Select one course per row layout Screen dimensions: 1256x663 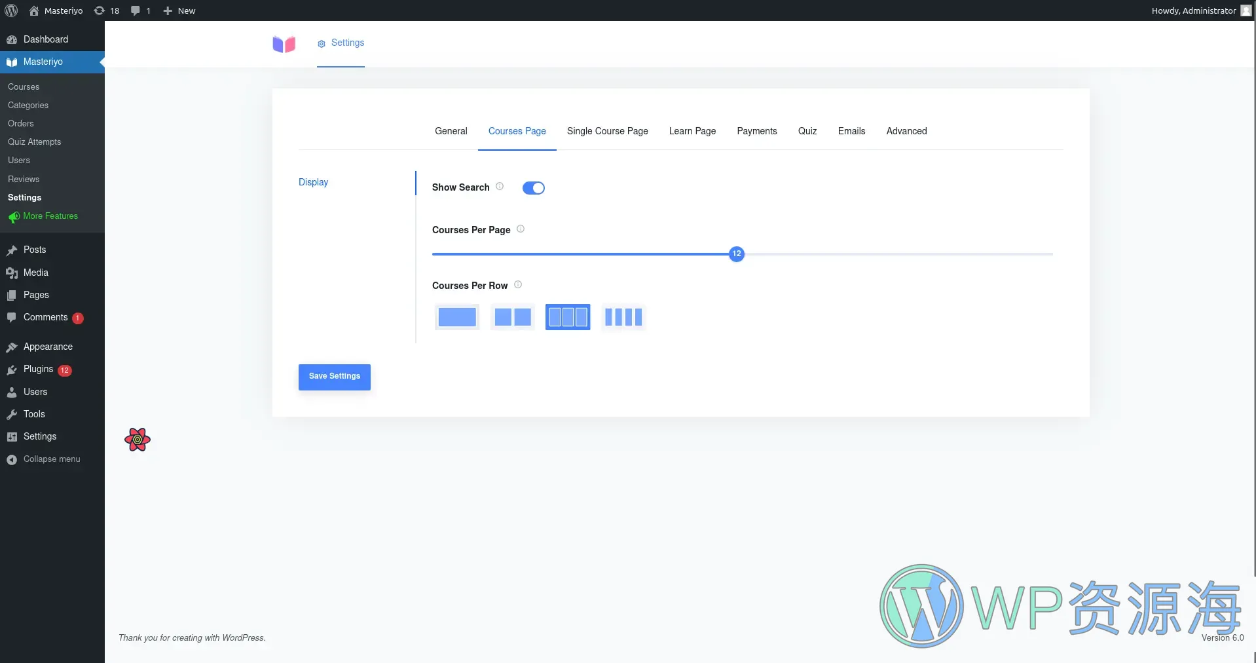click(x=457, y=317)
